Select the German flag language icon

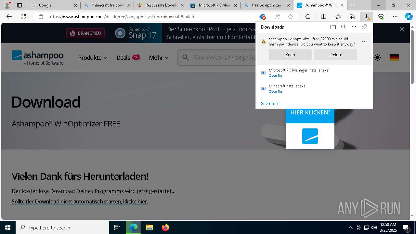pos(394,58)
